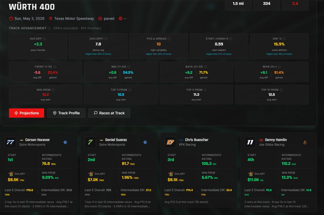
Task: Click the Texas Motor Speedway text
Action: (74, 19)
